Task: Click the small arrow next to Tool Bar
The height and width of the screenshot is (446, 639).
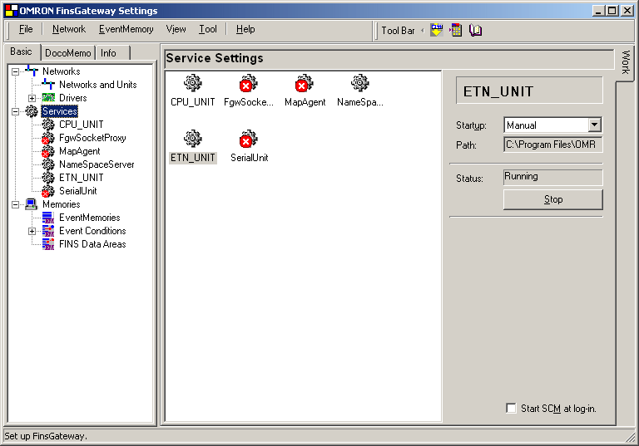Action: [x=423, y=30]
